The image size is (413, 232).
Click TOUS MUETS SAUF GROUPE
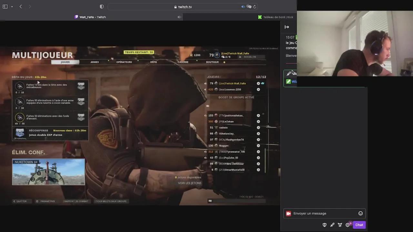(x=111, y=201)
